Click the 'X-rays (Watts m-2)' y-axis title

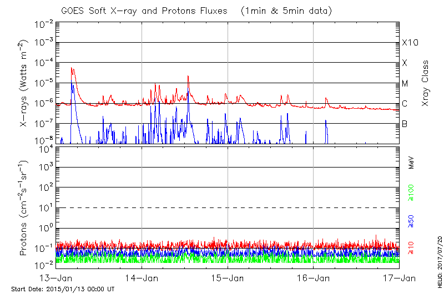(26, 83)
